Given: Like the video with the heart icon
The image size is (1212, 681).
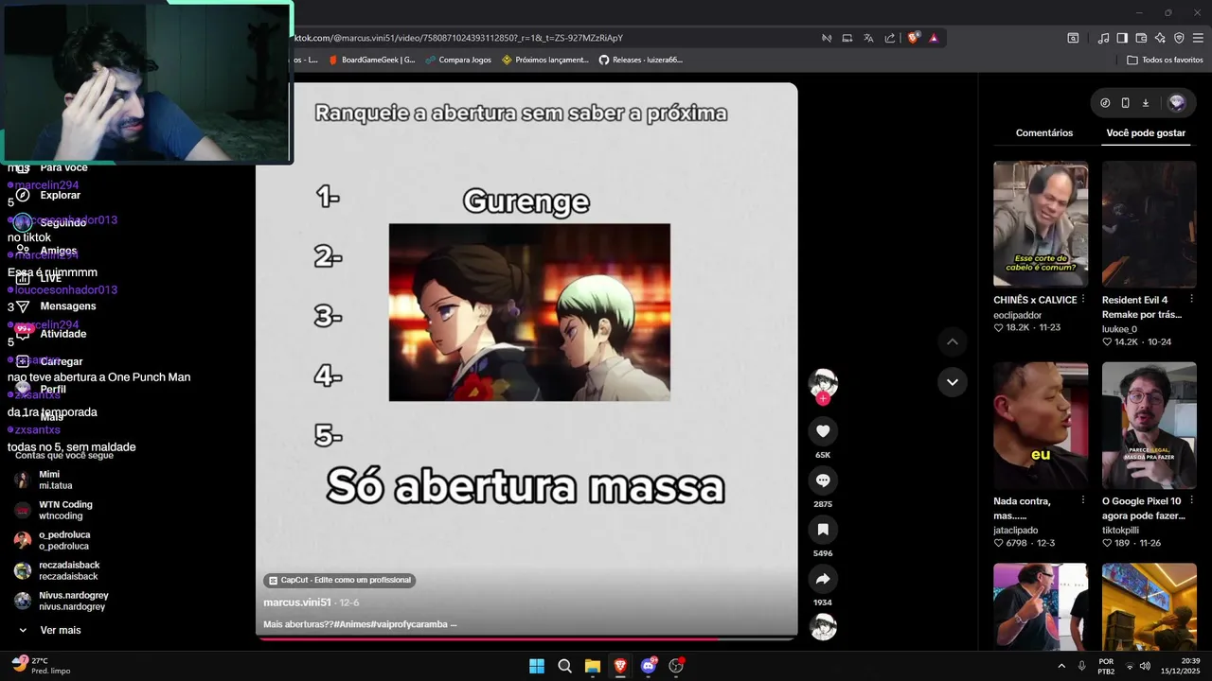Looking at the screenshot, I should point(823,431).
